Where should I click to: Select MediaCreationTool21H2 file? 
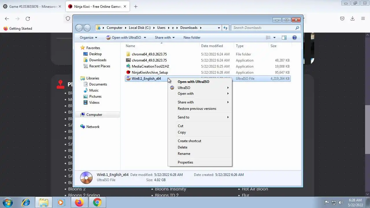point(150,66)
